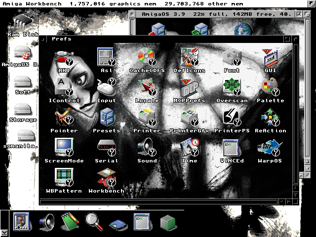Image resolution: width=316 pixels, height=237 pixels.
Task: Open the globe icon in AmigaOS 3.9 window
Action: pyautogui.click(x=243, y=30)
